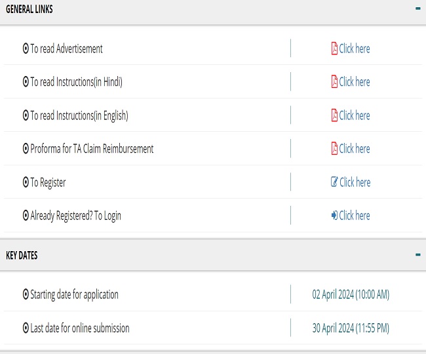
Task: Click the last date 30 April 2024 text
Action: coord(351,328)
